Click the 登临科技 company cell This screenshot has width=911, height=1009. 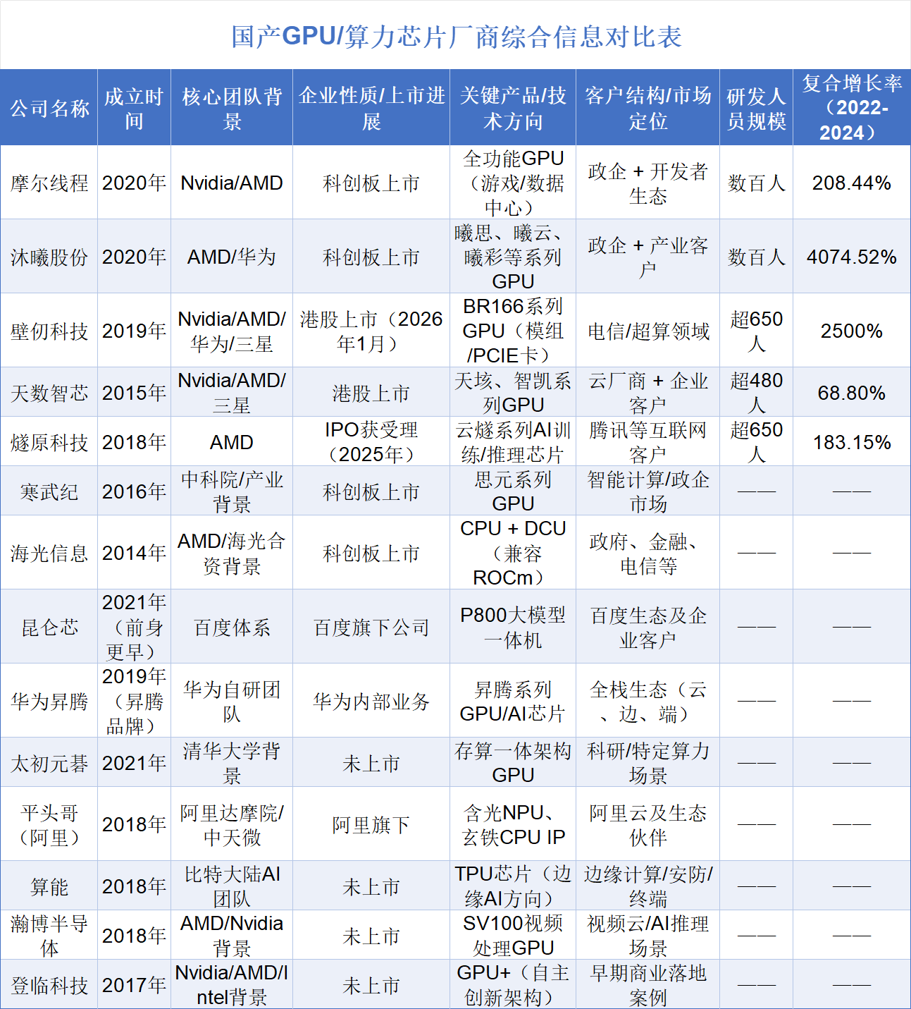pos(49,984)
